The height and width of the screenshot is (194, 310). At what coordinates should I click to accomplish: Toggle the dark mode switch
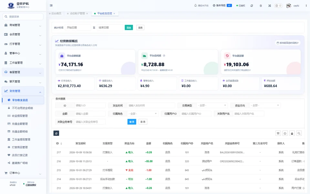tap(278, 6)
